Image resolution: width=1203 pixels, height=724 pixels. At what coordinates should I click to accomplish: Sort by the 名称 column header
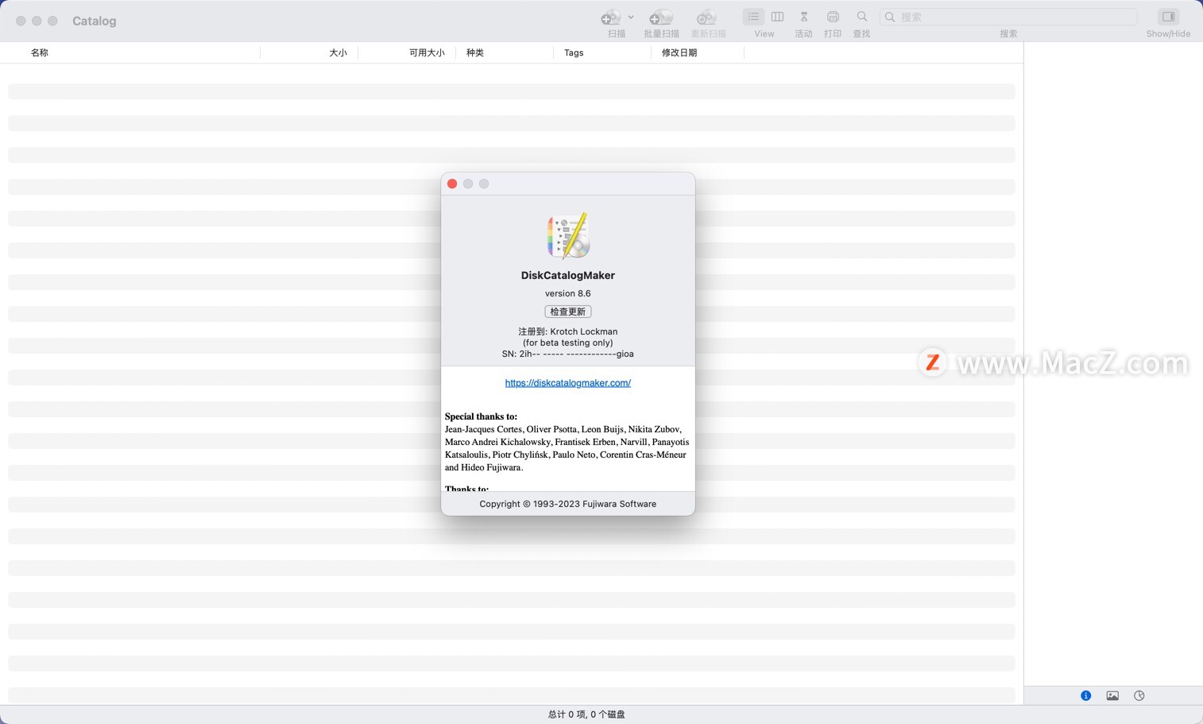coord(39,52)
